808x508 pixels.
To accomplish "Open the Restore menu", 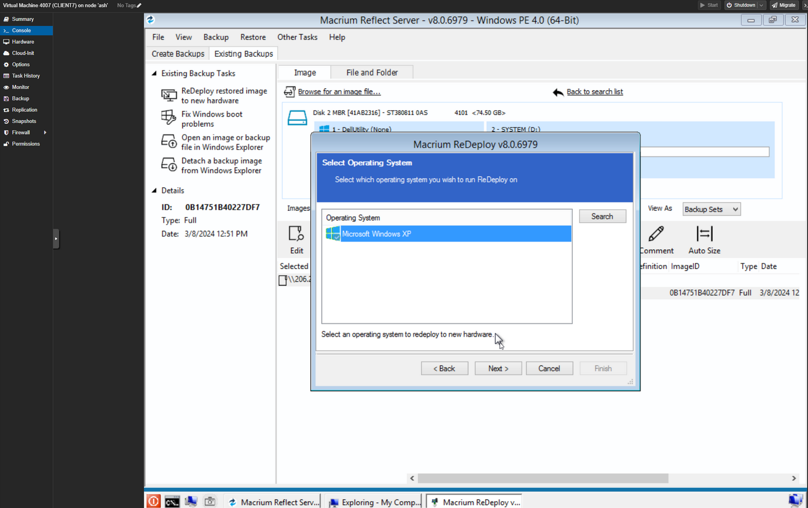I will (253, 37).
